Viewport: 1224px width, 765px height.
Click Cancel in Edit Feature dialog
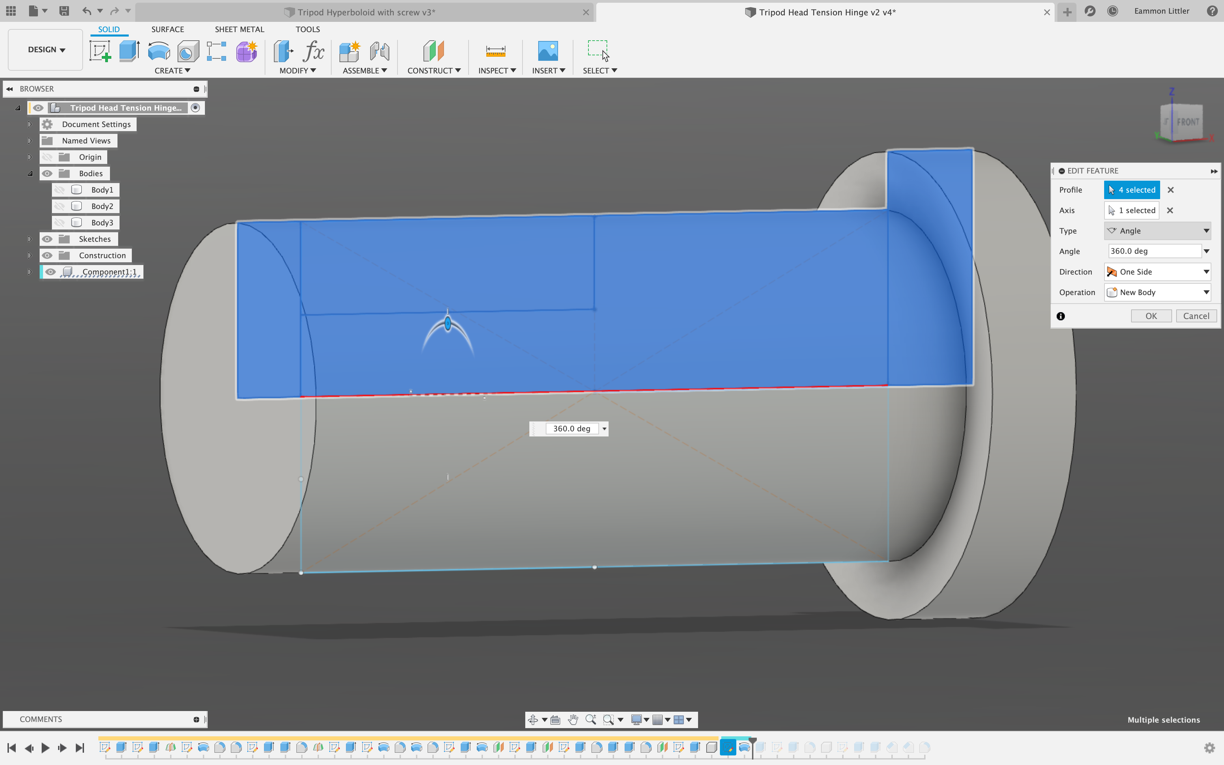(1196, 316)
